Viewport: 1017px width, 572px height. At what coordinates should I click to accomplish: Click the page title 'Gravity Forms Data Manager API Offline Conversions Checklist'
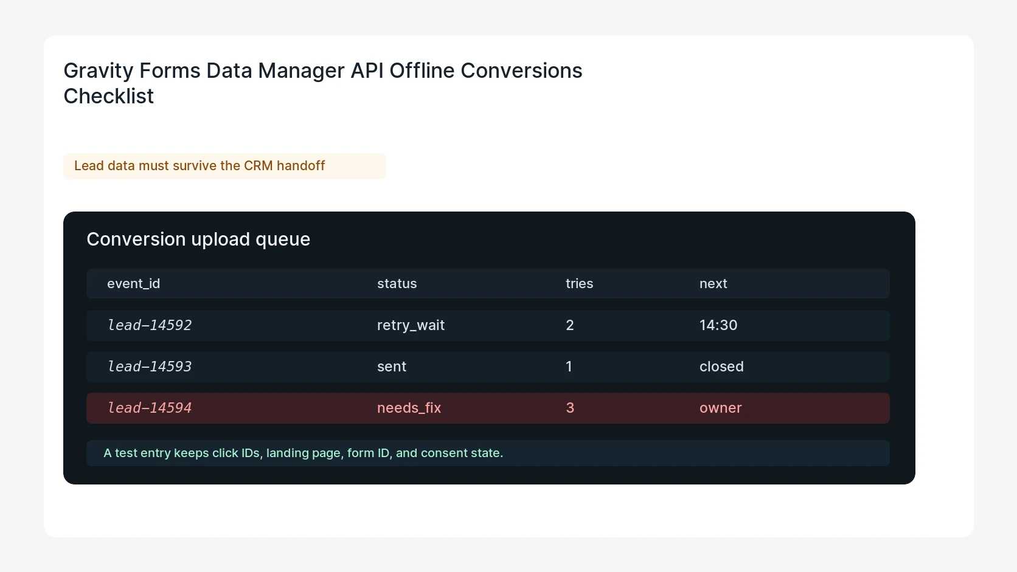[322, 83]
